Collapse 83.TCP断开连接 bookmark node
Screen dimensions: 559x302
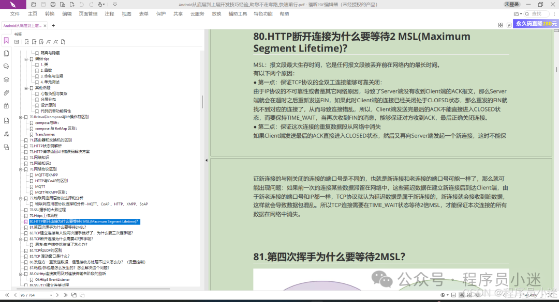pos(21,239)
